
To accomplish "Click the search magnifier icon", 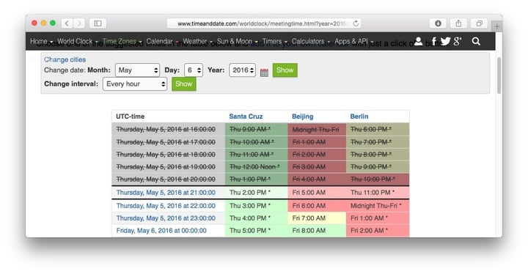I will coord(476,41).
